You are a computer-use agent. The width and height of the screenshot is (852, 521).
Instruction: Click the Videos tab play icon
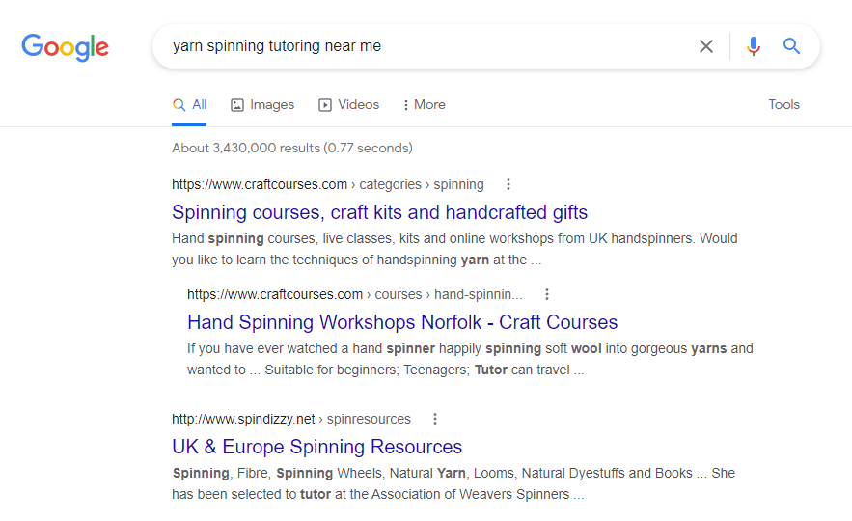pos(324,105)
